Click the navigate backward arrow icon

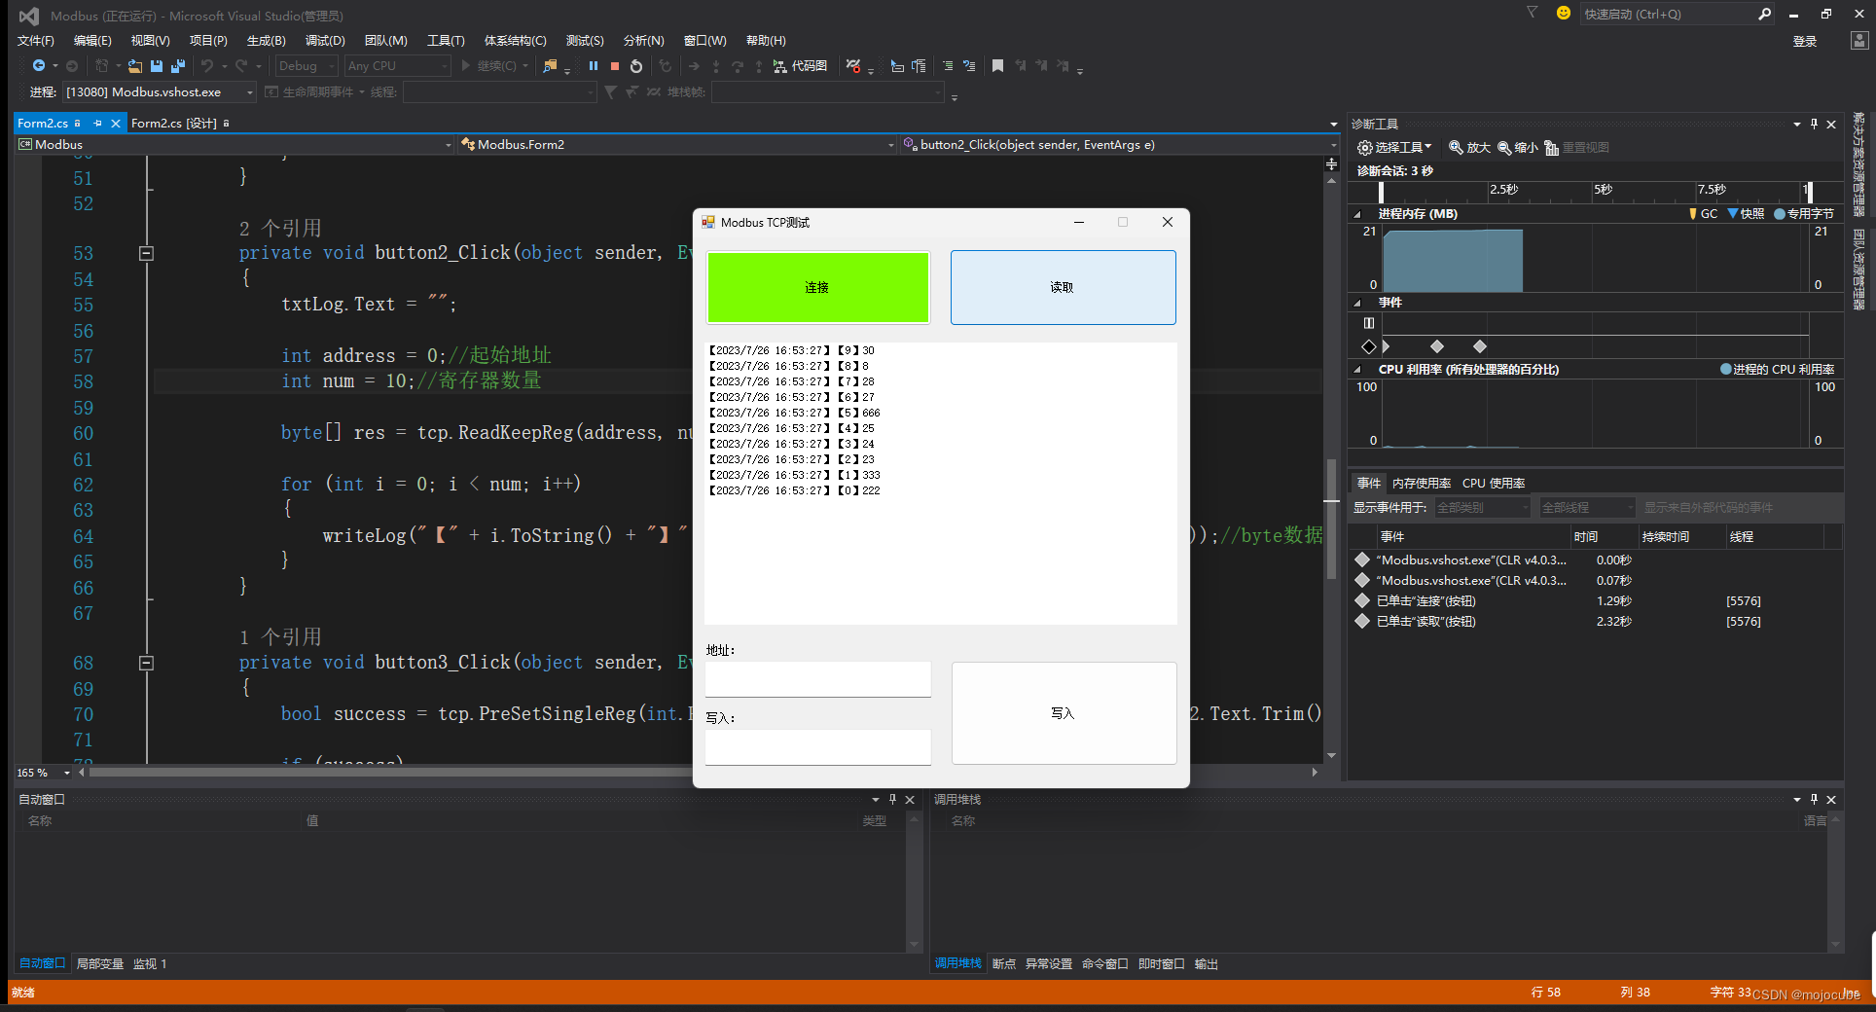pos(39,66)
